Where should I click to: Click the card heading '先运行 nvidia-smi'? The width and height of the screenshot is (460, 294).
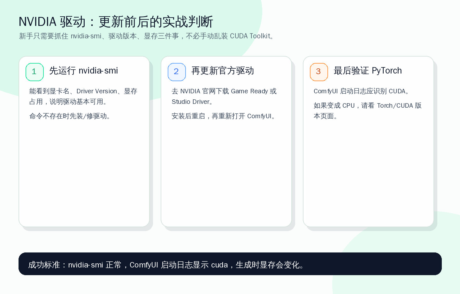[x=84, y=71]
